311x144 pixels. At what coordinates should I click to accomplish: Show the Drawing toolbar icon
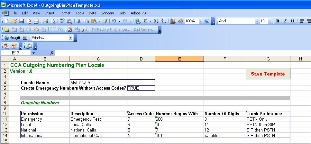tap(180, 21)
